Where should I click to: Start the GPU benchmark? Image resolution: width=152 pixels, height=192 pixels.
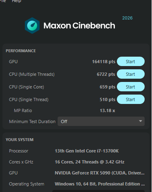(x=131, y=62)
